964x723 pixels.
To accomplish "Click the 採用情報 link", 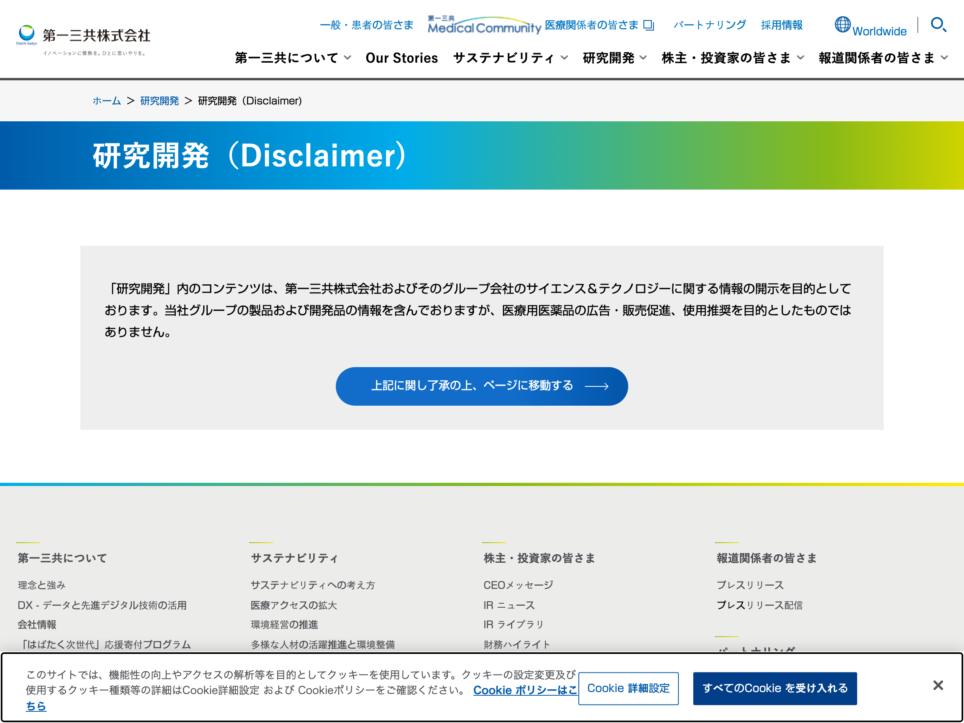I will (781, 25).
